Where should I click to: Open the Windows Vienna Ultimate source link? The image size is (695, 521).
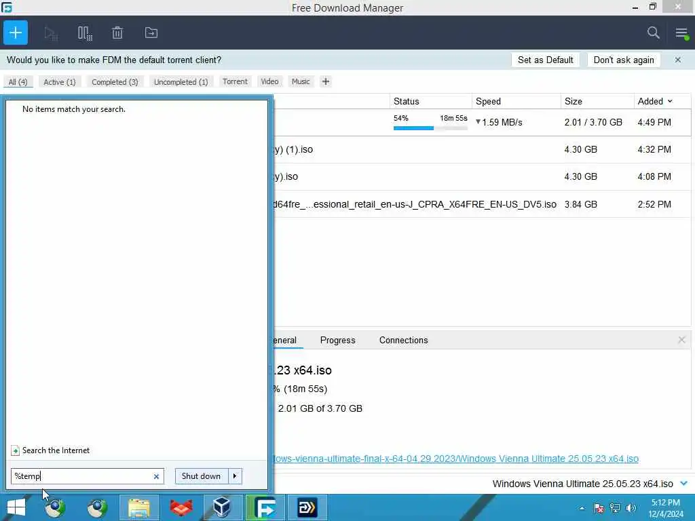pyautogui.click(x=456, y=459)
